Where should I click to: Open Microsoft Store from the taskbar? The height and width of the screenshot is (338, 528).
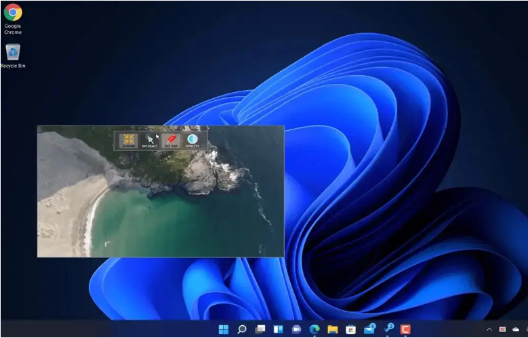pos(351,329)
